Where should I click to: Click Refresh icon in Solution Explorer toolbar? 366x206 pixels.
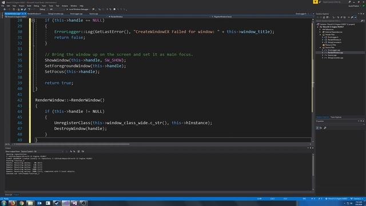[338, 17]
